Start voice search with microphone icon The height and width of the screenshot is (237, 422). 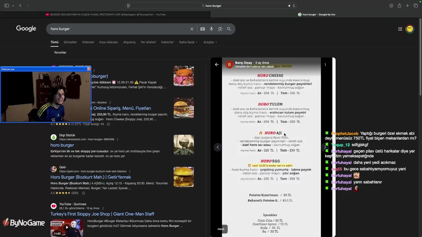(x=211, y=29)
